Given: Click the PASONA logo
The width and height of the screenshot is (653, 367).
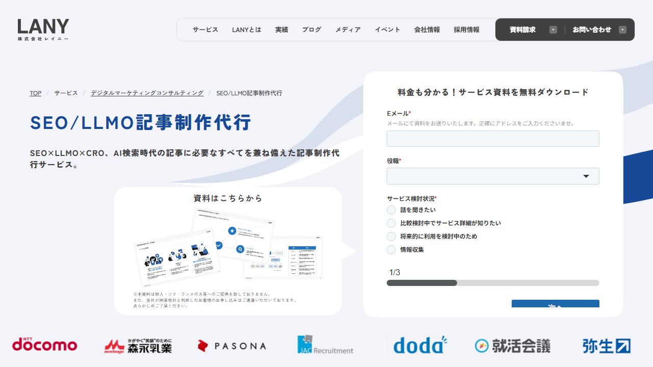Looking at the screenshot, I should point(232,346).
